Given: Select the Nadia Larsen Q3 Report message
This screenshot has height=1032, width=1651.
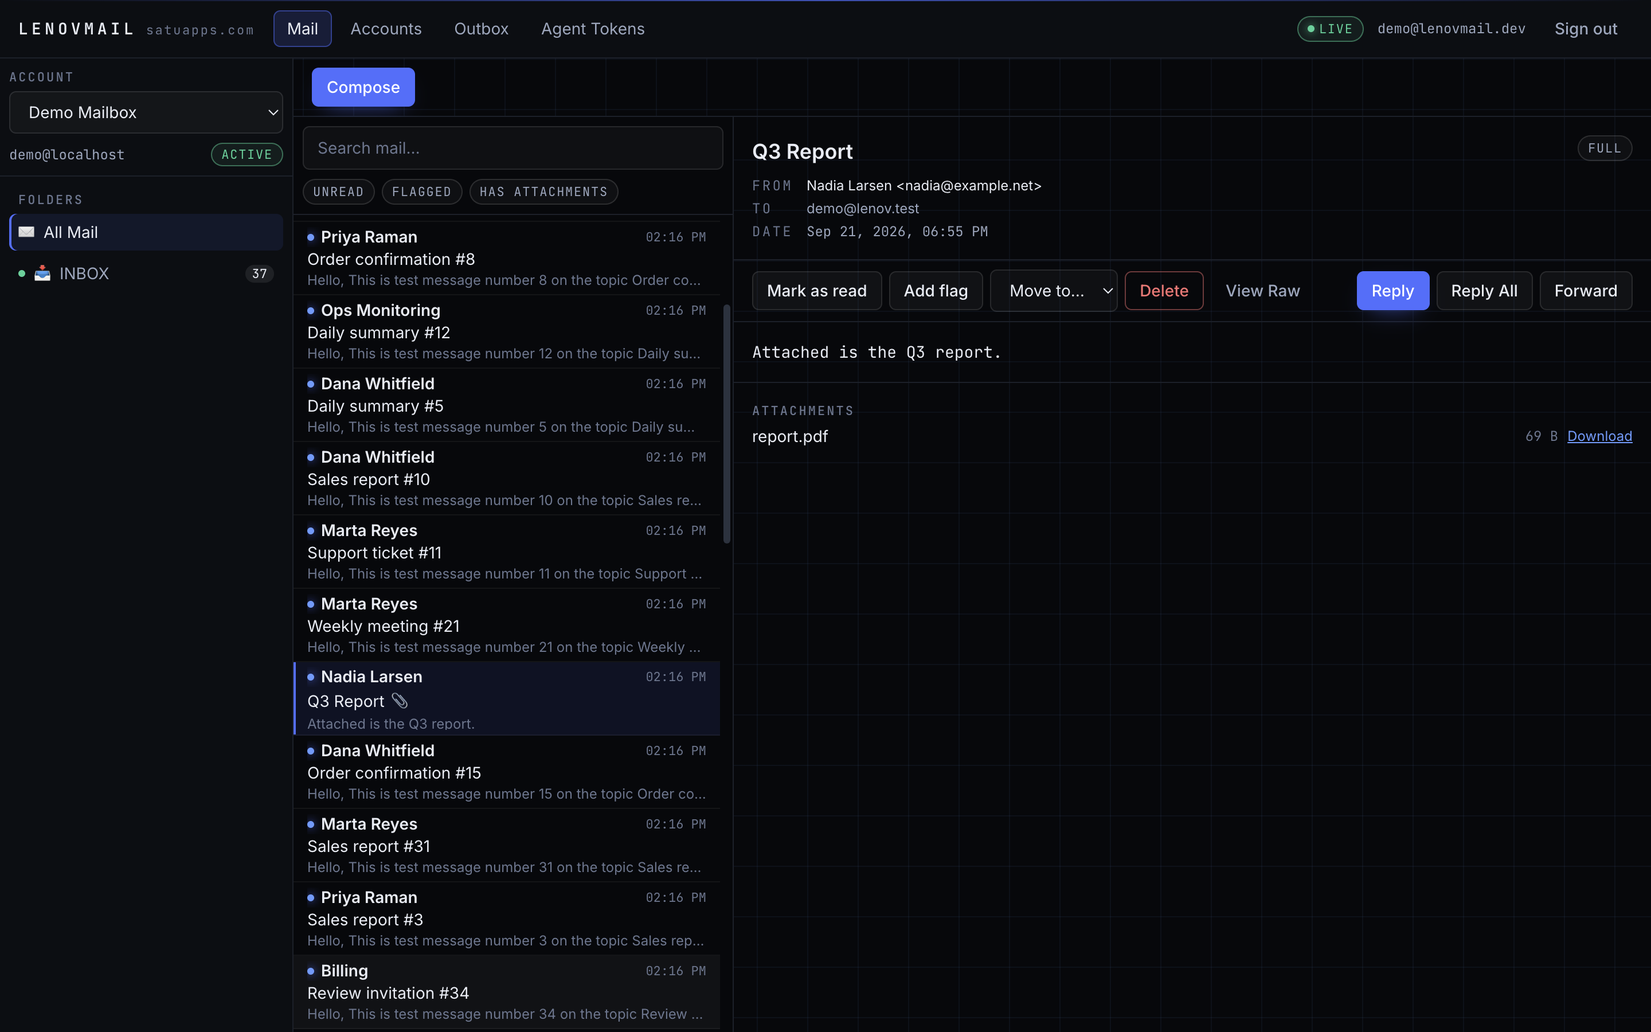Looking at the screenshot, I should [506, 698].
